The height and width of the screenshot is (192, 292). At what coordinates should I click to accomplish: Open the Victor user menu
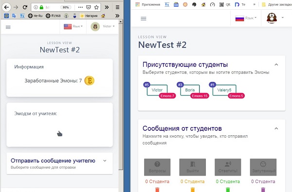coord(103,27)
